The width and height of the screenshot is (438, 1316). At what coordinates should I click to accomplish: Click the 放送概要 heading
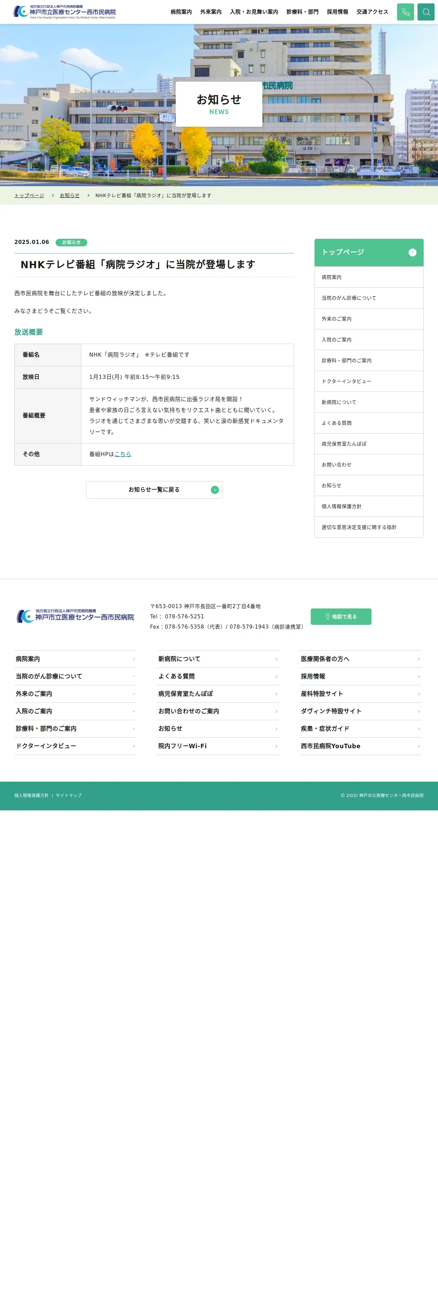tap(29, 332)
